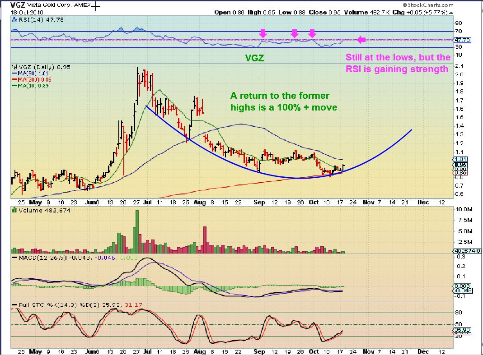The width and height of the screenshot is (483, 355).
Task: Click 'Still at the lows, but the' annotation
Action: pos(398,57)
